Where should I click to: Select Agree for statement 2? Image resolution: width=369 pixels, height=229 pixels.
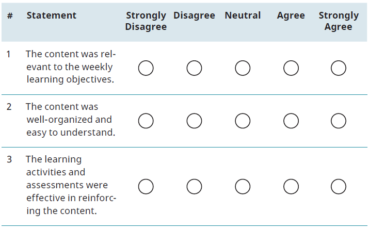[291, 121]
